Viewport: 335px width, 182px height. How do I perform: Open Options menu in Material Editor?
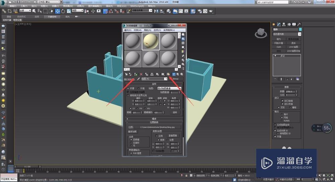click(x=157, y=30)
